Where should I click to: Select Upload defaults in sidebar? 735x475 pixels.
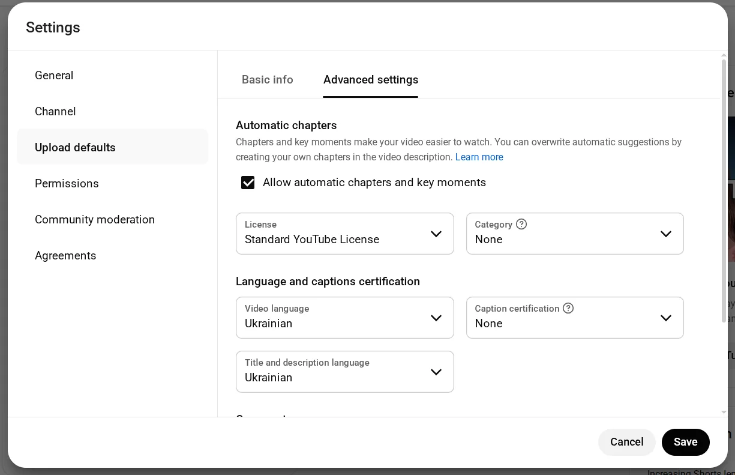(x=75, y=148)
